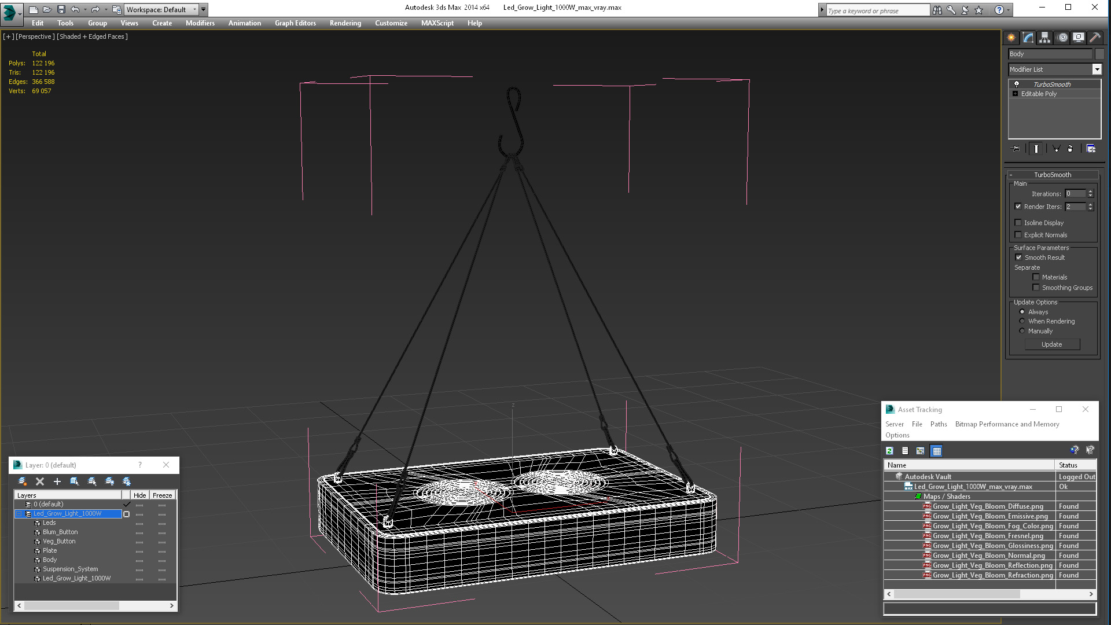Open the Hierarchy command panel tab

(1044, 38)
